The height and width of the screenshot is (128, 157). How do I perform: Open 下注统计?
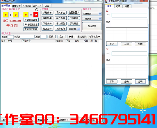[47, 24]
